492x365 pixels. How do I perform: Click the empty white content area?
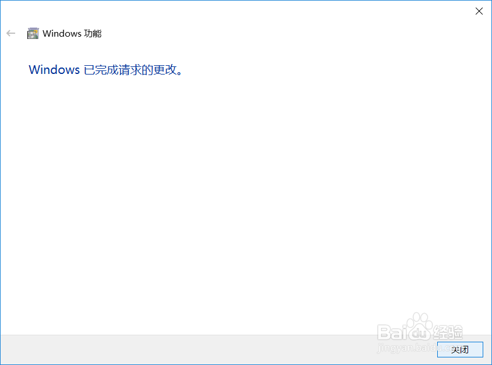(x=246, y=204)
